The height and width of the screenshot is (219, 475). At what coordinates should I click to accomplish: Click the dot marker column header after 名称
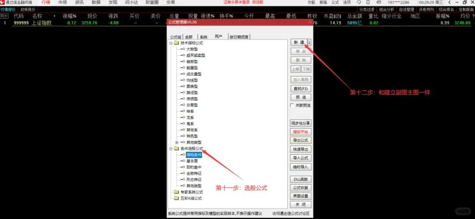[x=54, y=16]
